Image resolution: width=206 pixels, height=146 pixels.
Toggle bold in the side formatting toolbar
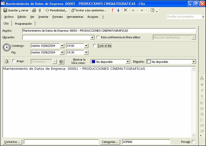tap(202, 85)
